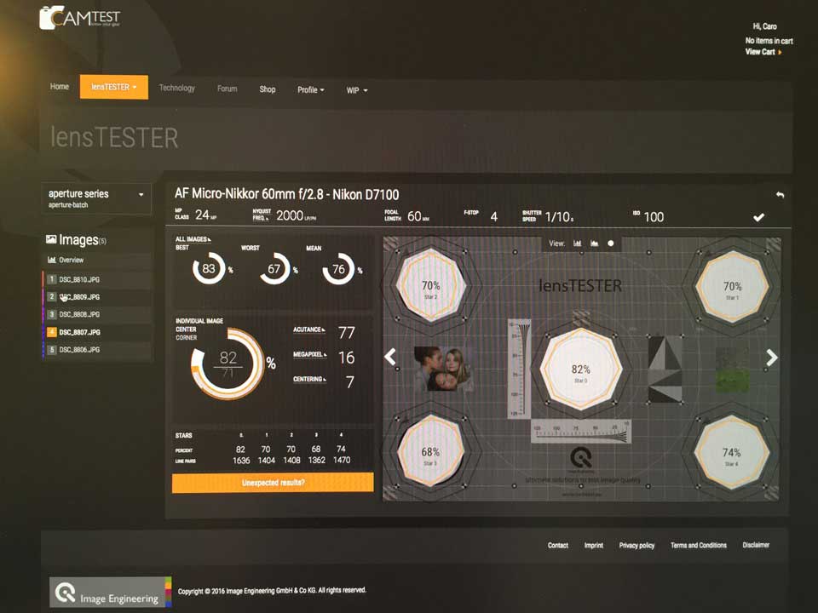Click the Star 2 70% polygon
The image size is (818, 613).
(x=431, y=285)
